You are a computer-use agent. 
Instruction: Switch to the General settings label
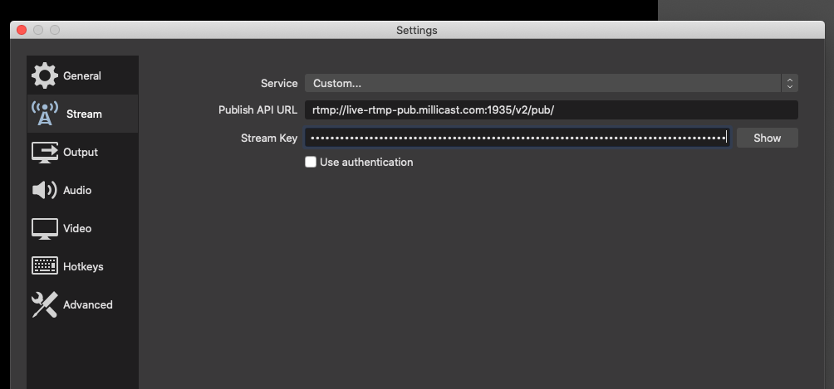[82, 75]
